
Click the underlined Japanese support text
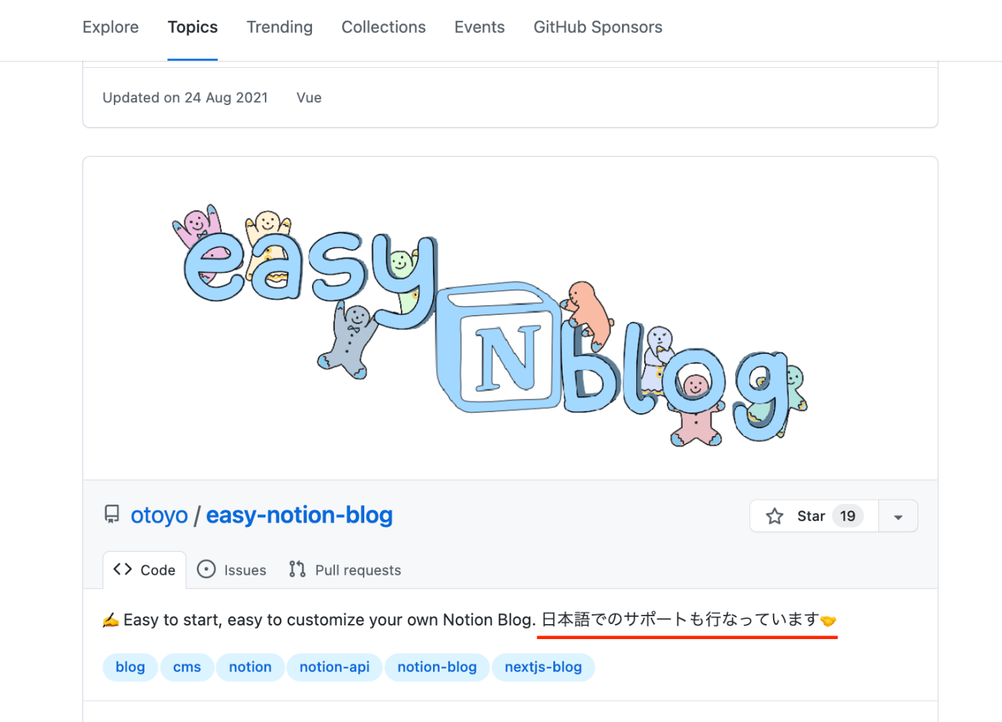pos(680,619)
